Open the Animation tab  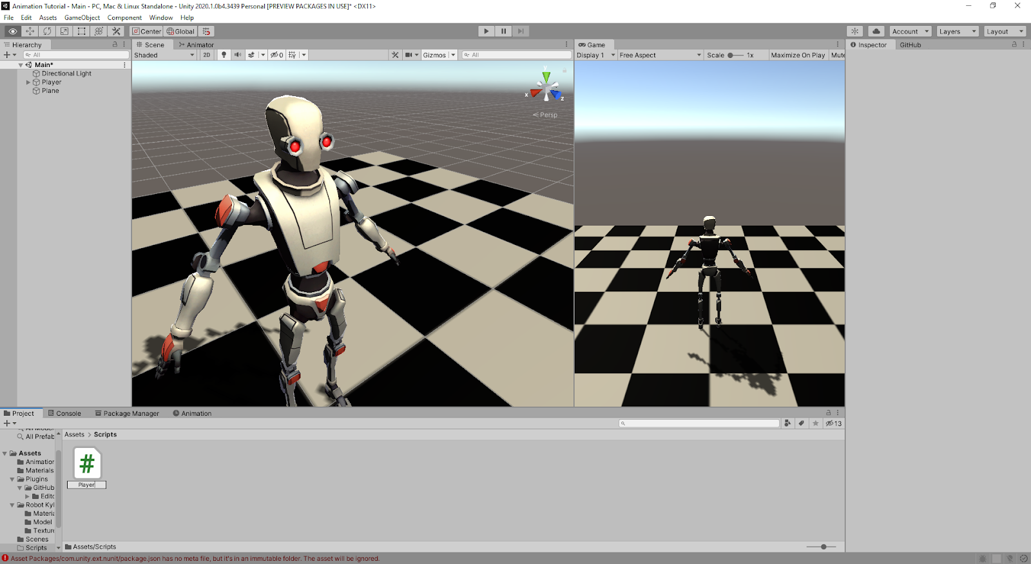(192, 413)
